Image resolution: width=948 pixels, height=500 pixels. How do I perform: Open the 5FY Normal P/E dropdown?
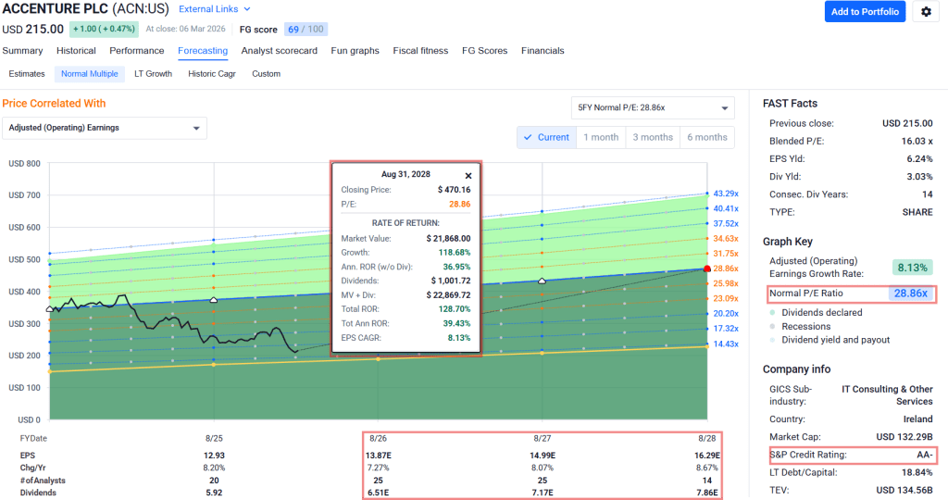tap(653, 108)
